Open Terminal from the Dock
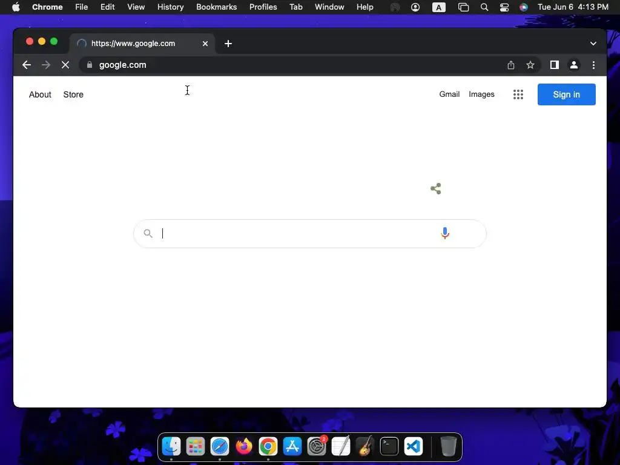Viewport: 620px width, 465px height. (389, 446)
